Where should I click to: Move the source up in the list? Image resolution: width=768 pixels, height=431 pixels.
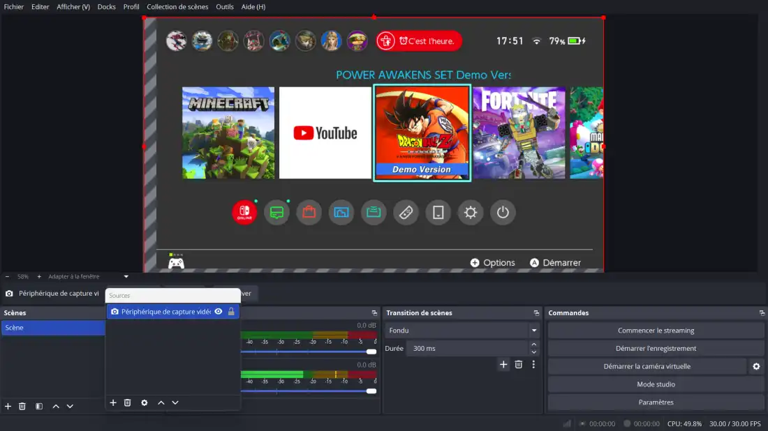[161, 402]
